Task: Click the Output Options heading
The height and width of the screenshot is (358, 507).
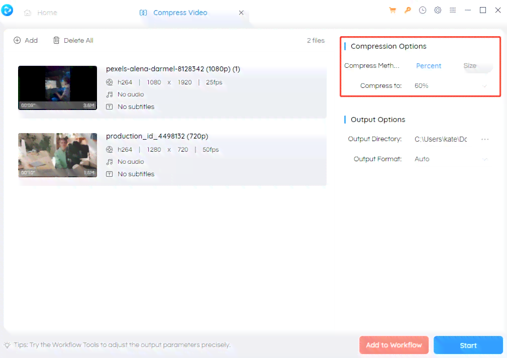Action: [378, 120]
